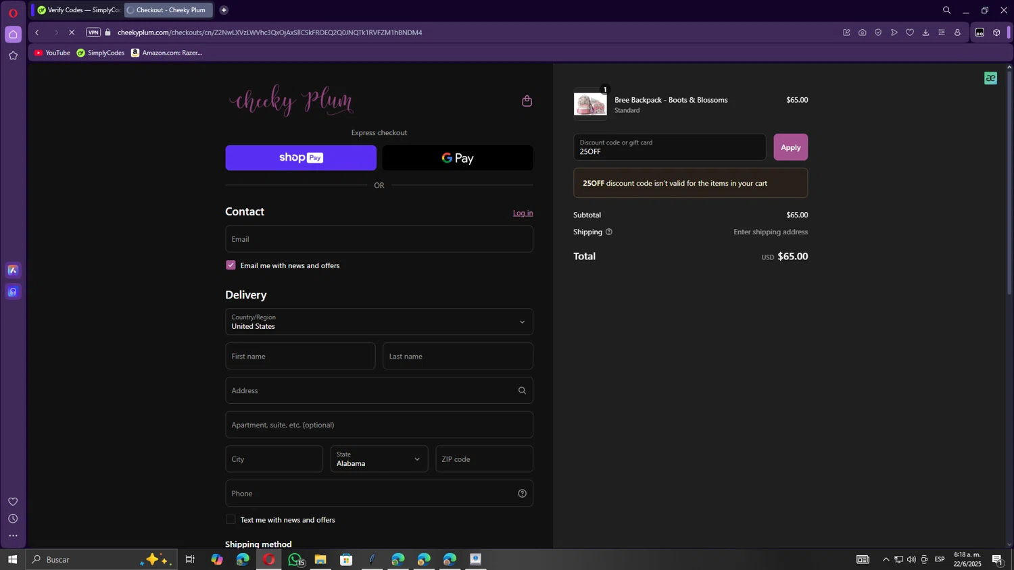Show shipping info question mark icon
Screen dimensions: 1014x570
click(609, 232)
